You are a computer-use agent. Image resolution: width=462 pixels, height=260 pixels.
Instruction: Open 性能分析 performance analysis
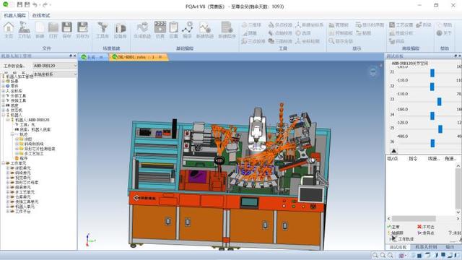401,33
